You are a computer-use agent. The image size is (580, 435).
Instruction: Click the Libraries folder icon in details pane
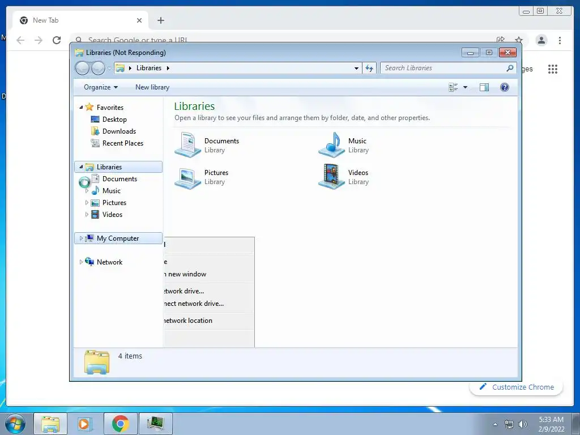[96, 362]
